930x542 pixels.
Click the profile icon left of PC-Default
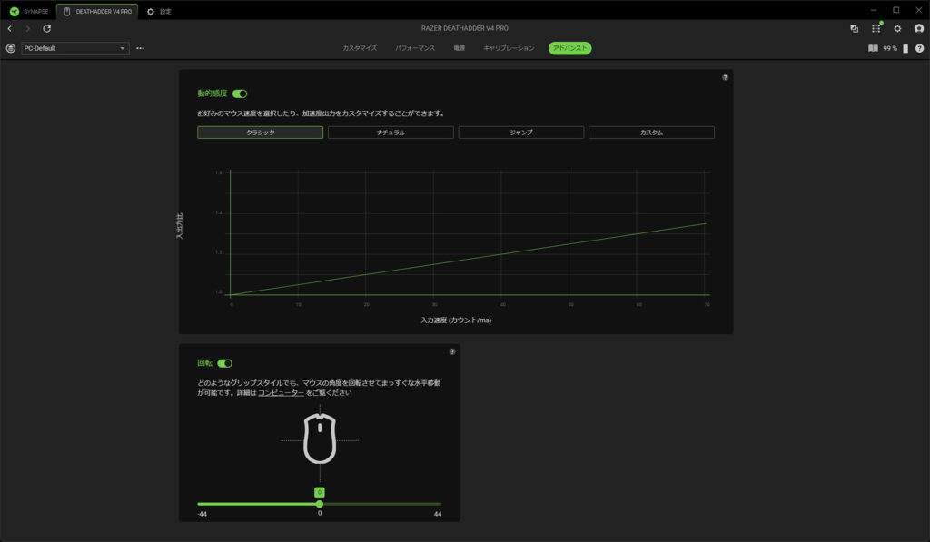point(10,48)
